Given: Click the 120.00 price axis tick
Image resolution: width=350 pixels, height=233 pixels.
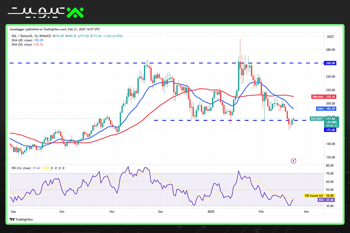Looking at the screenshot, I should (x=330, y=157).
